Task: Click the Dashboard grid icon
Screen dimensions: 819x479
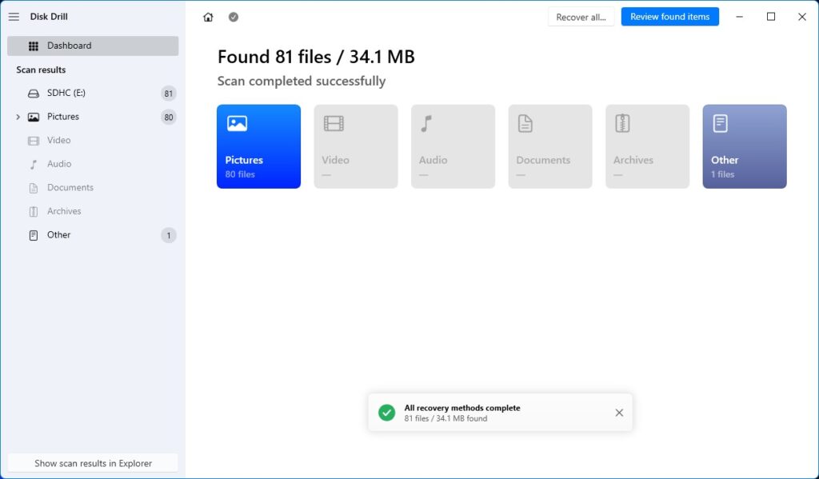Action: [33, 46]
